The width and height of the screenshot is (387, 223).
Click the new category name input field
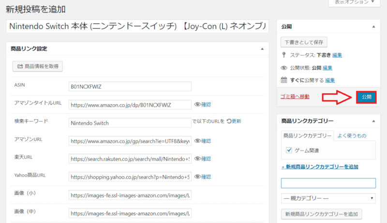(328, 183)
